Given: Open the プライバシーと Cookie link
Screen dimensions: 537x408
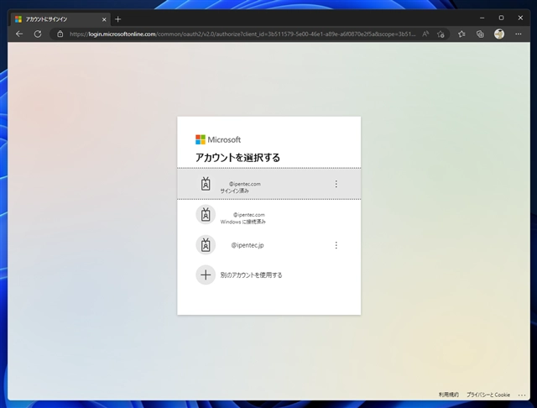Looking at the screenshot, I should coord(488,395).
